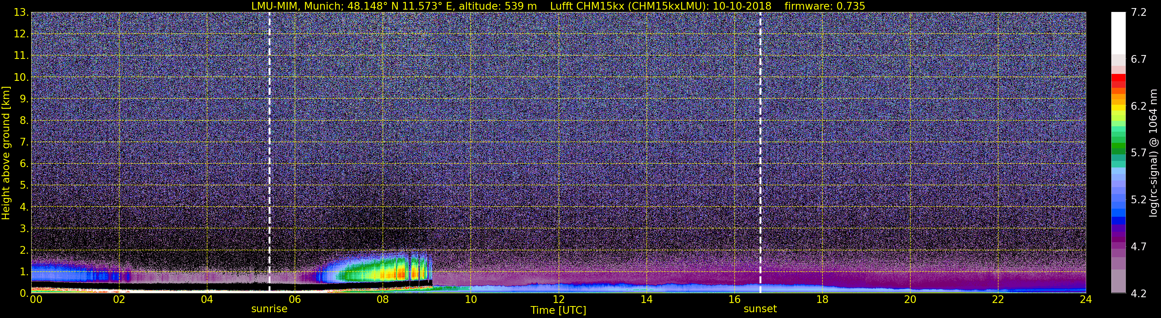Click the 'sunrise' label below the time axis
Viewport: 1161px width, 318px height.
(269, 309)
